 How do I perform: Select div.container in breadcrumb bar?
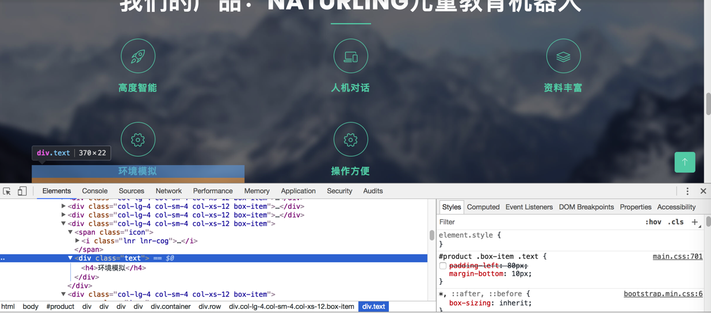(171, 307)
